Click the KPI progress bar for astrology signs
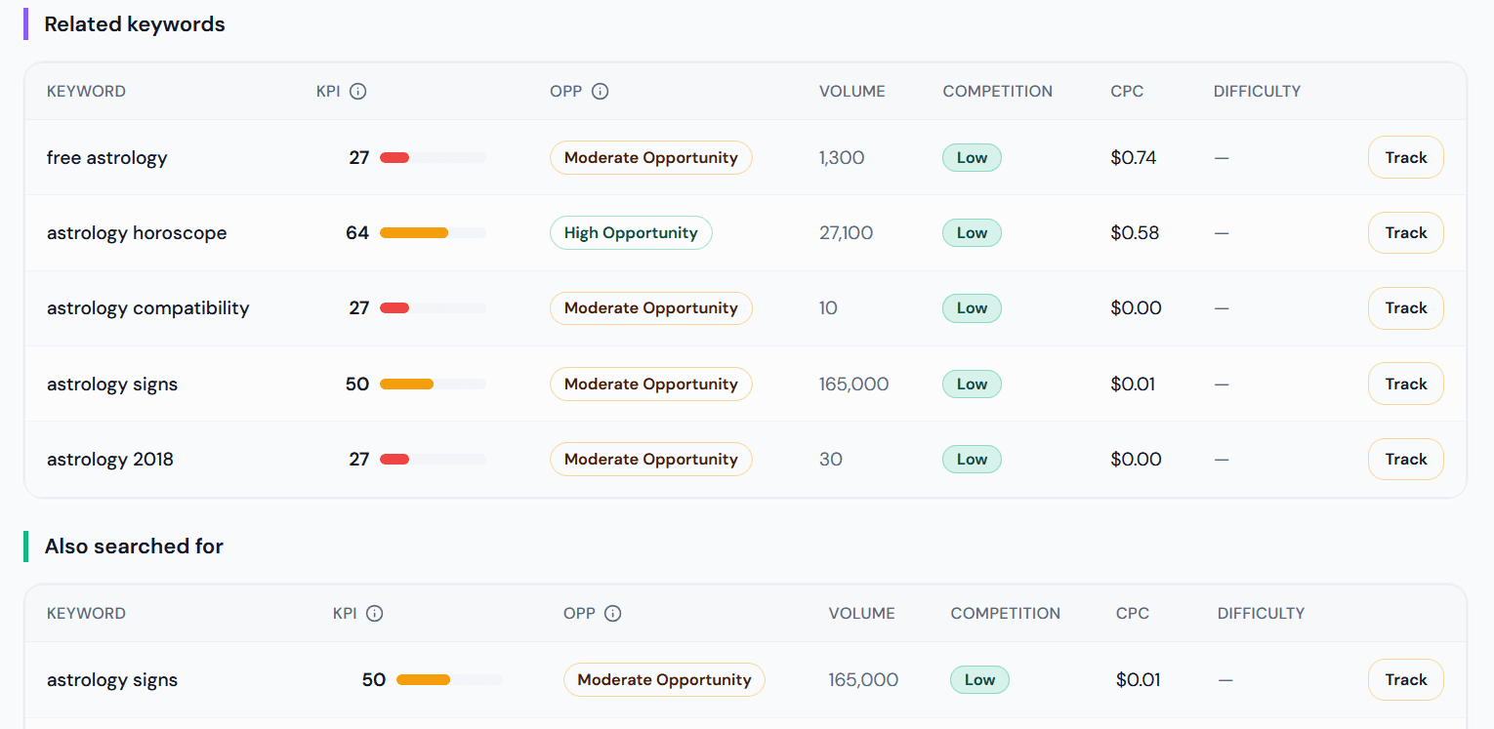The width and height of the screenshot is (1494, 729). [x=431, y=384]
